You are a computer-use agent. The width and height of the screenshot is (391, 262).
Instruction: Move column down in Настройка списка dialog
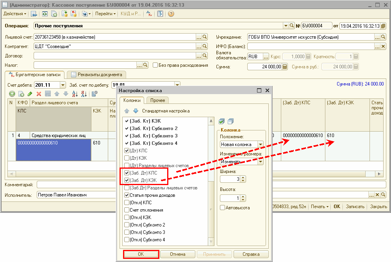[x=136, y=111]
